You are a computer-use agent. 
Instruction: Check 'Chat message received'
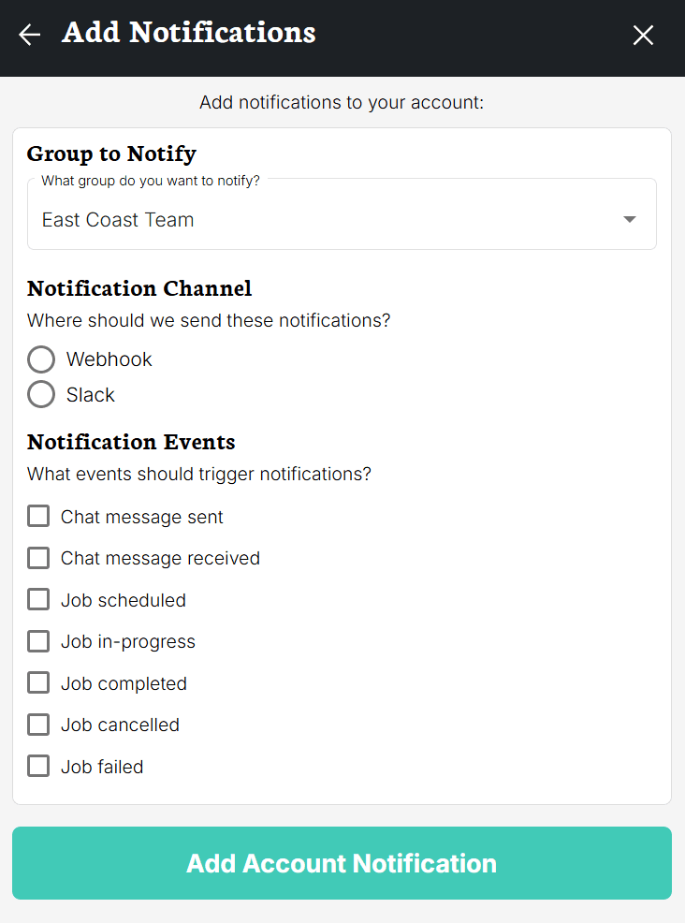pyautogui.click(x=38, y=558)
